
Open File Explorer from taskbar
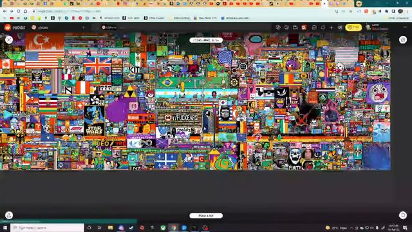tap(110, 227)
